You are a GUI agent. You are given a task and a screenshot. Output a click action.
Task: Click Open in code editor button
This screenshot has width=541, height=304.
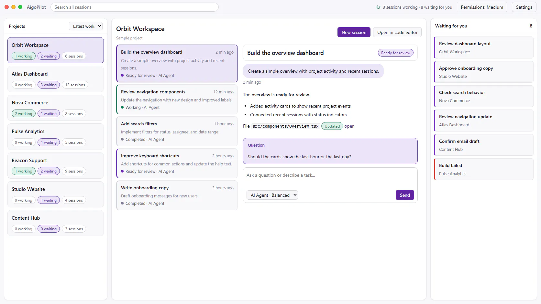[x=397, y=32]
